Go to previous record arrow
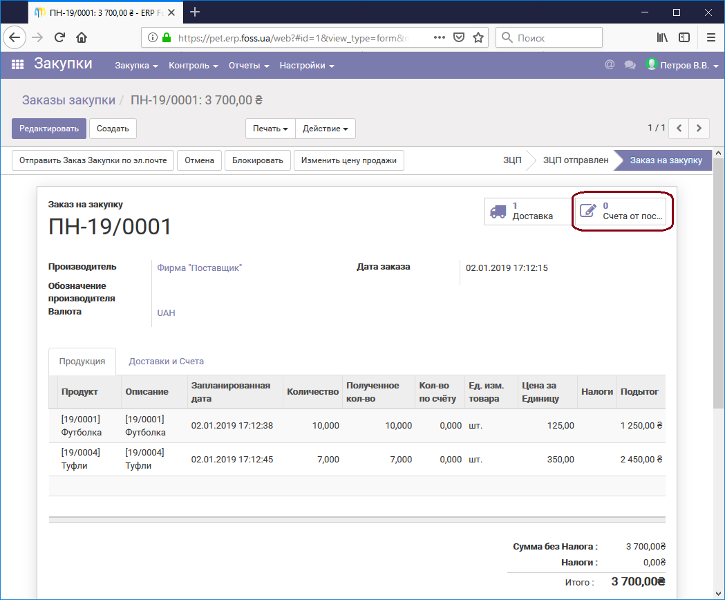This screenshot has width=725, height=600. click(x=679, y=128)
